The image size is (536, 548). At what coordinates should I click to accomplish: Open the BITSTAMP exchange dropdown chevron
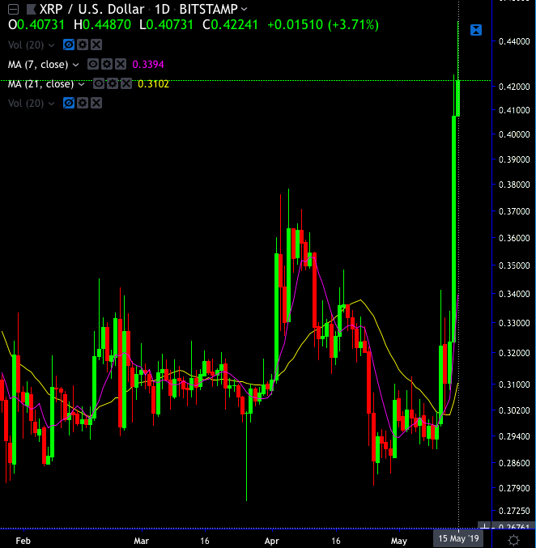[245, 9]
